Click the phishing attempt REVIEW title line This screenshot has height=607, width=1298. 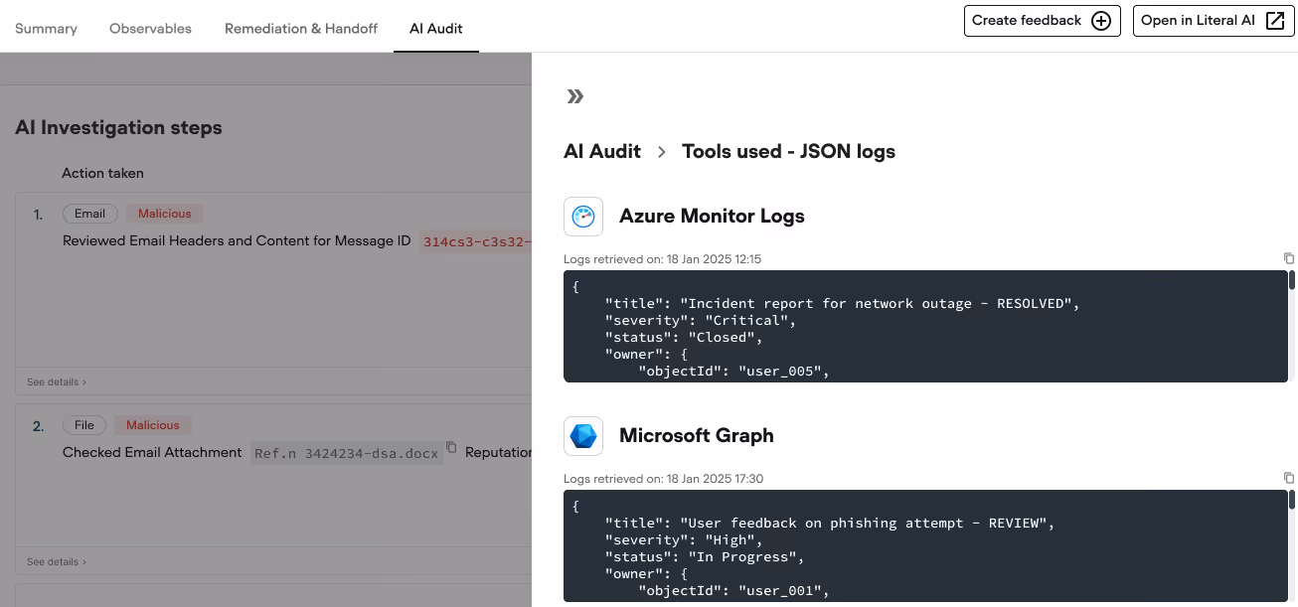click(830, 524)
